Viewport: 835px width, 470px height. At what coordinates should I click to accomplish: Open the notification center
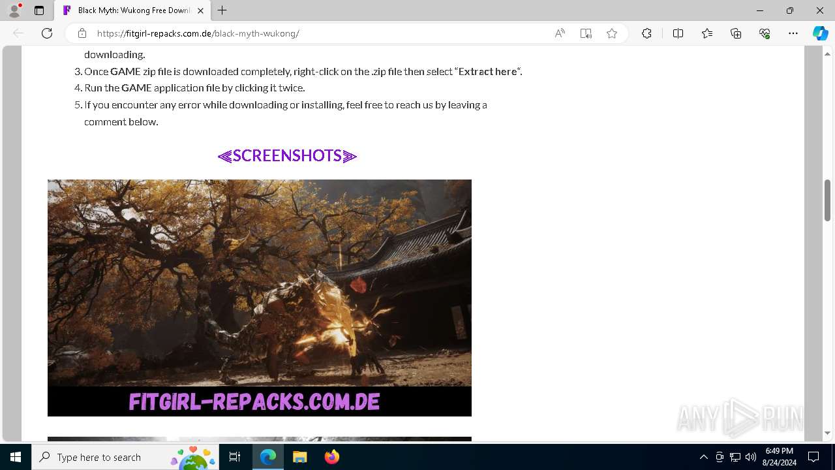pos(813,457)
